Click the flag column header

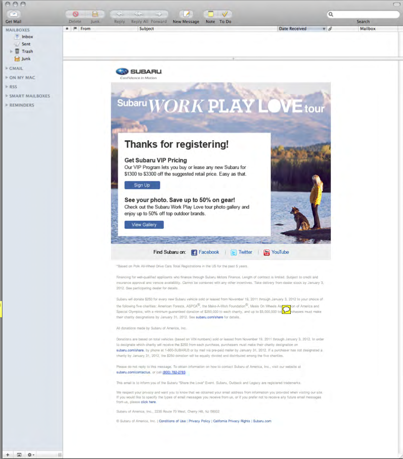click(75, 29)
